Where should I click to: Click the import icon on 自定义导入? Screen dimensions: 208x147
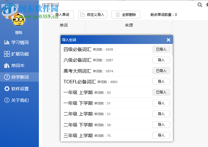83,14
